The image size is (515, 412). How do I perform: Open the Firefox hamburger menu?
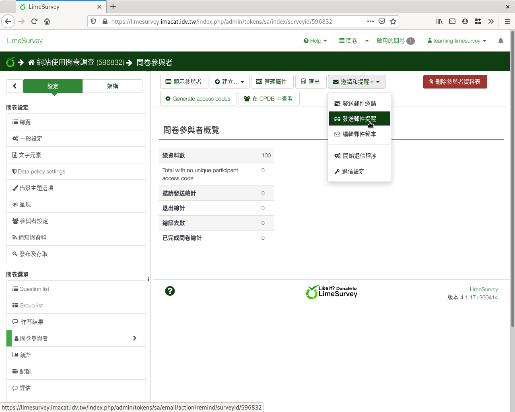pyautogui.click(x=507, y=21)
